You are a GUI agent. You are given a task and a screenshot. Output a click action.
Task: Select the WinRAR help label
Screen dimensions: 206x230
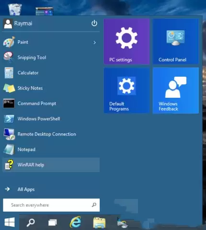click(31, 165)
